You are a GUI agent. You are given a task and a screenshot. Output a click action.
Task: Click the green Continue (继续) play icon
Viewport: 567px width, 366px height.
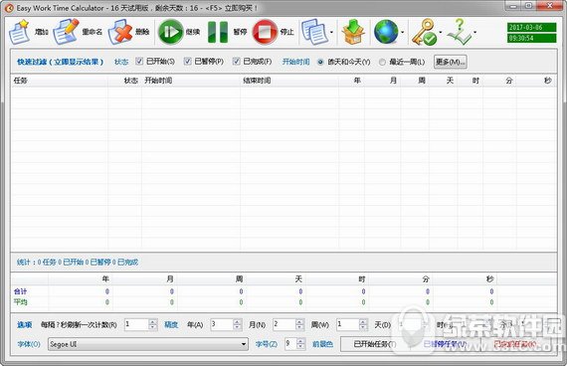(x=171, y=32)
